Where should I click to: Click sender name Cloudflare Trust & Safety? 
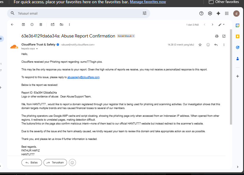[38, 45]
